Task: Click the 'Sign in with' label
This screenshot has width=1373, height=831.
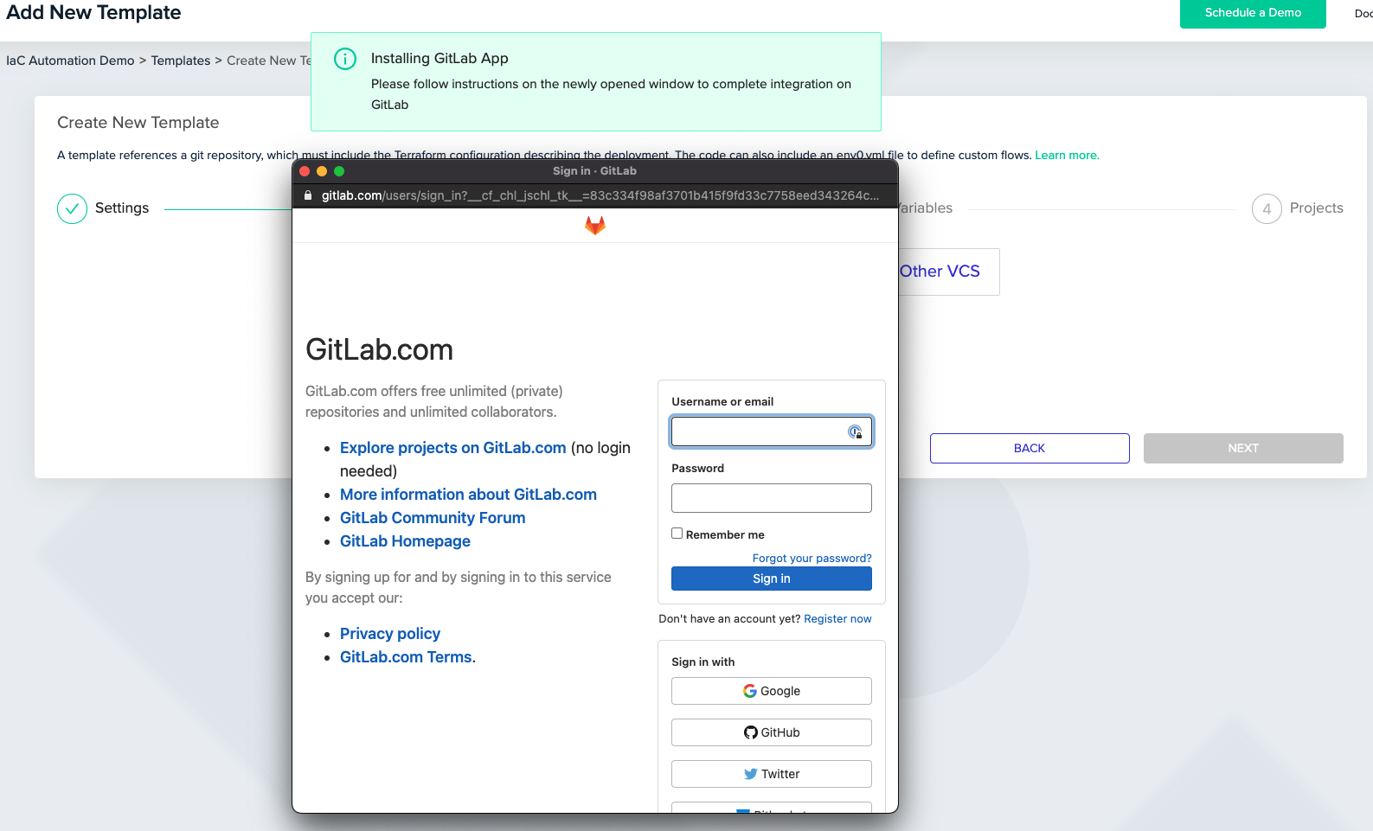Action: pyautogui.click(x=703, y=662)
